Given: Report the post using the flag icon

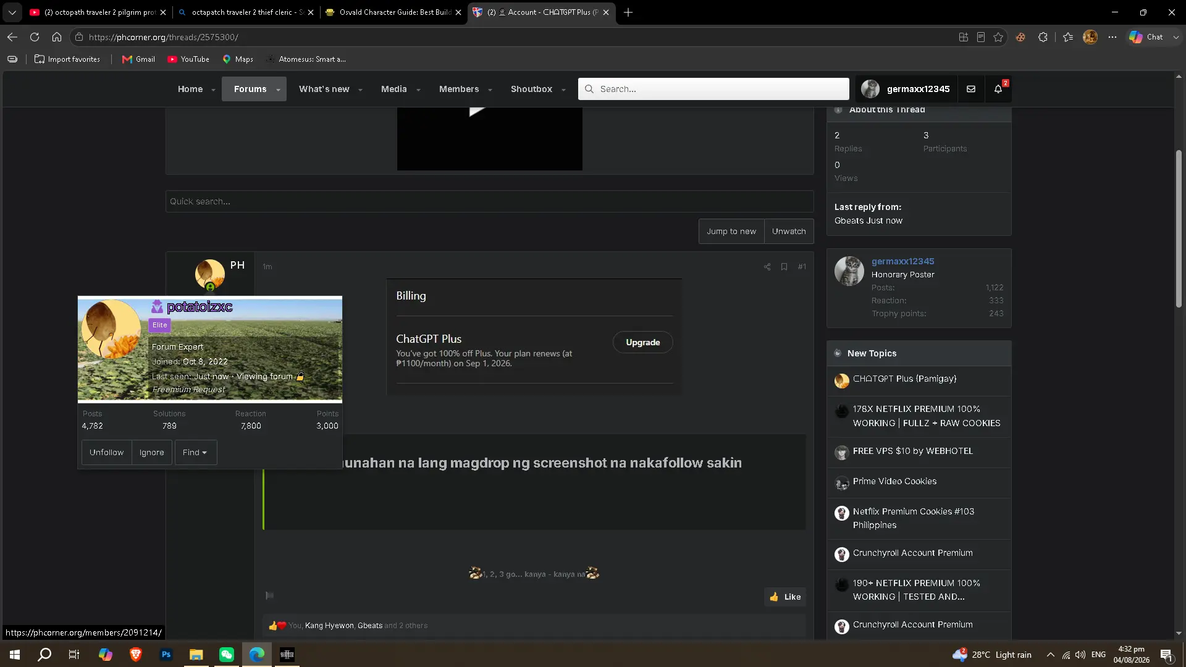Looking at the screenshot, I should [269, 595].
